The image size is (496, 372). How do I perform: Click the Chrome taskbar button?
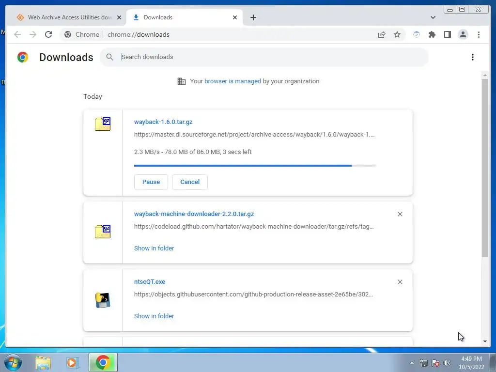[103, 362]
